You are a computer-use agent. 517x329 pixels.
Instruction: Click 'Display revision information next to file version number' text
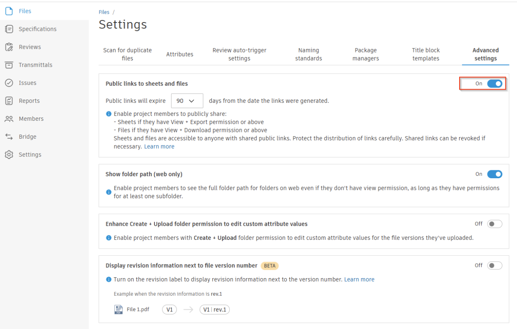[x=181, y=266]
